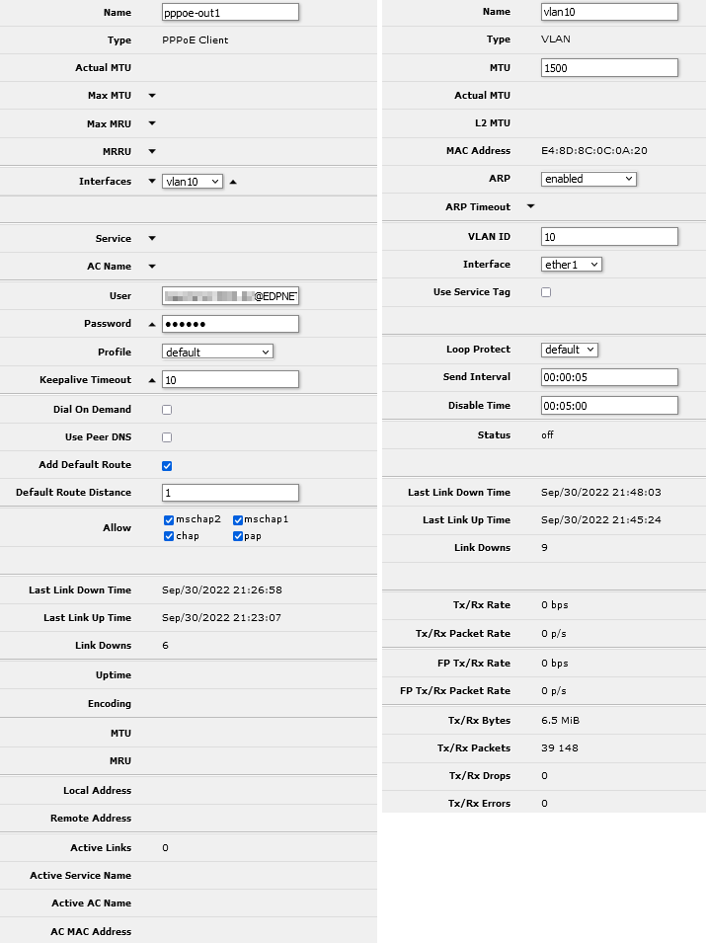This screenshot has width=706, height=943.
Task: Click the VLAN ID input field
Action: (x=609, y=236)
